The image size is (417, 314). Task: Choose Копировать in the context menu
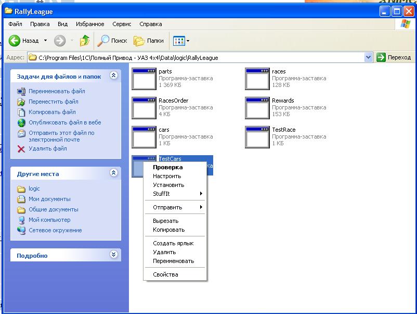point(175,230)
